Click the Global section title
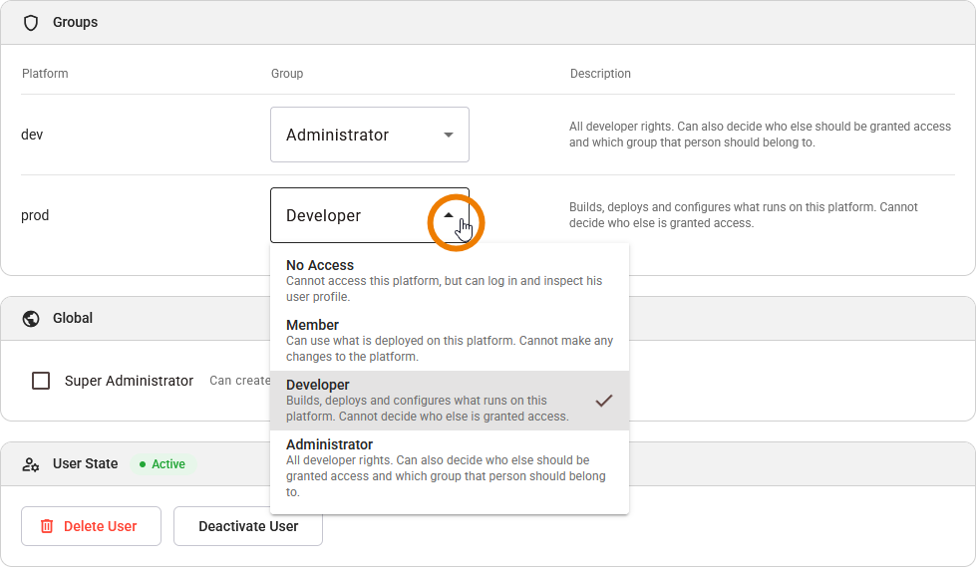Screen dimensions: 976x567 pyautogui.click(x=73, y=318)
